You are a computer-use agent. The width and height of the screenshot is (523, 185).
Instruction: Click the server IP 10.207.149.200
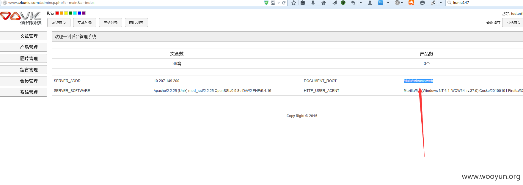coord(167,81)
